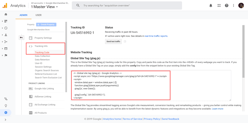Open the Terms of Service link
248x123 pixels.
coord(132,119)
